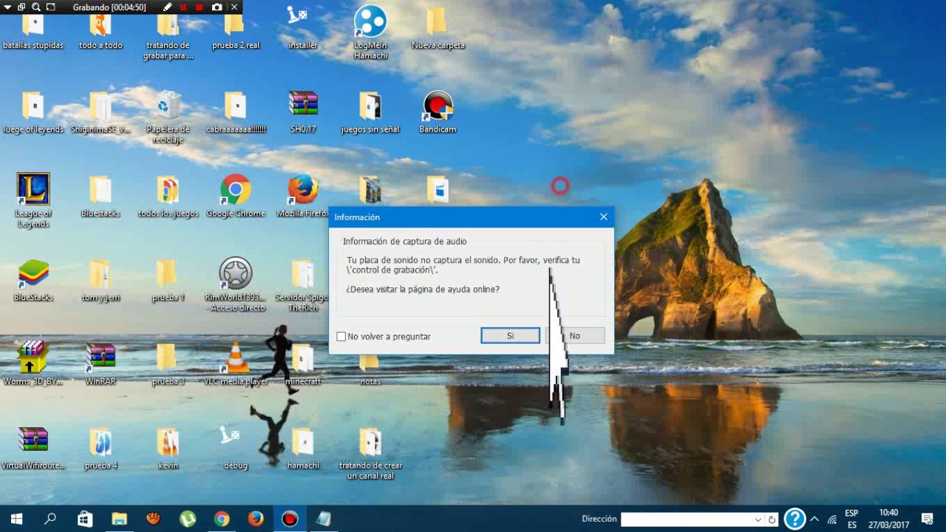Click the No button in Información dialog
The image size is (946, 532).
[x=575, y=335]
